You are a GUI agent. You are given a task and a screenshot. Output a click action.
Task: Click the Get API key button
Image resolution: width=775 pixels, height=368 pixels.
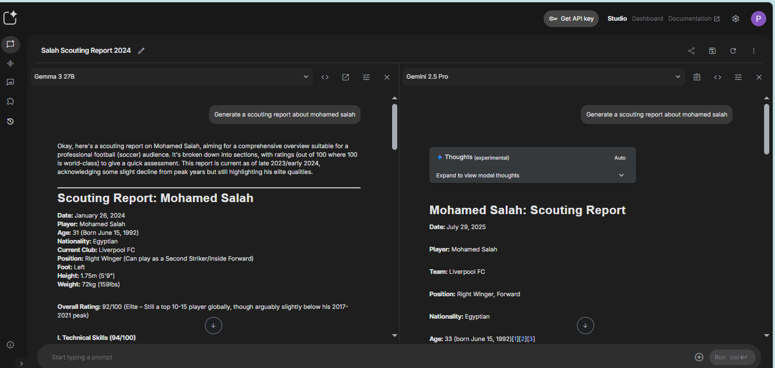click(x=571, y=18)
